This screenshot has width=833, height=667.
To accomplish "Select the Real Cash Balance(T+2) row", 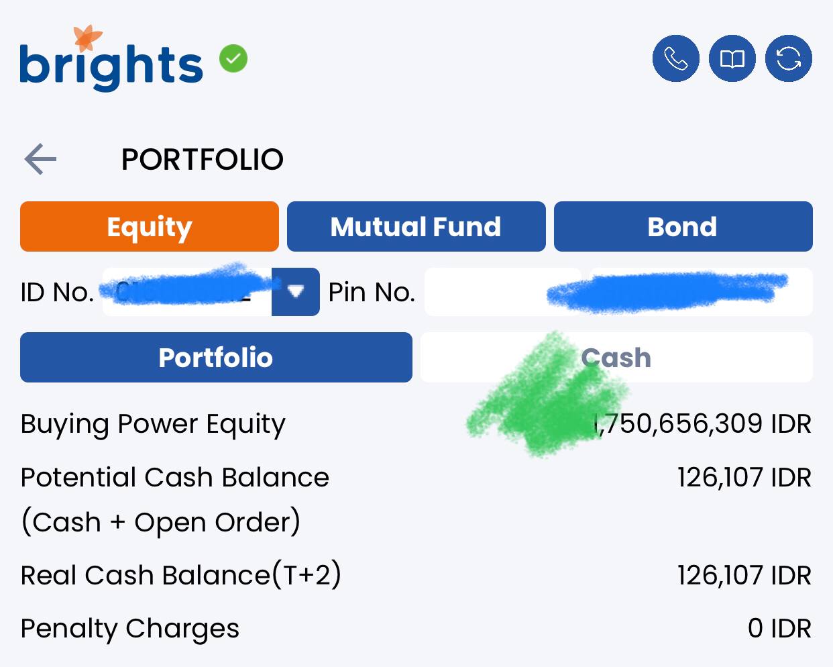I will point(416,576).
